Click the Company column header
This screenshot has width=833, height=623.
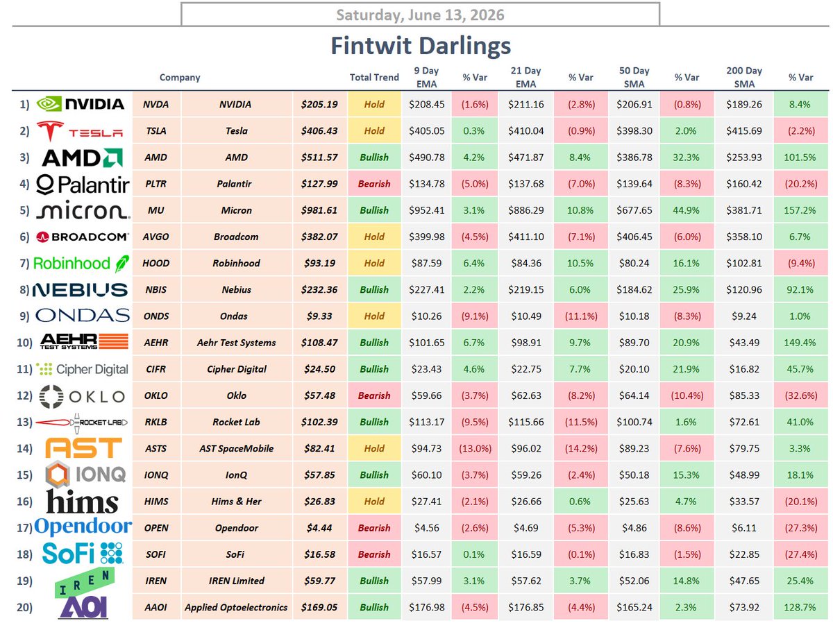(x=180, y=78)
